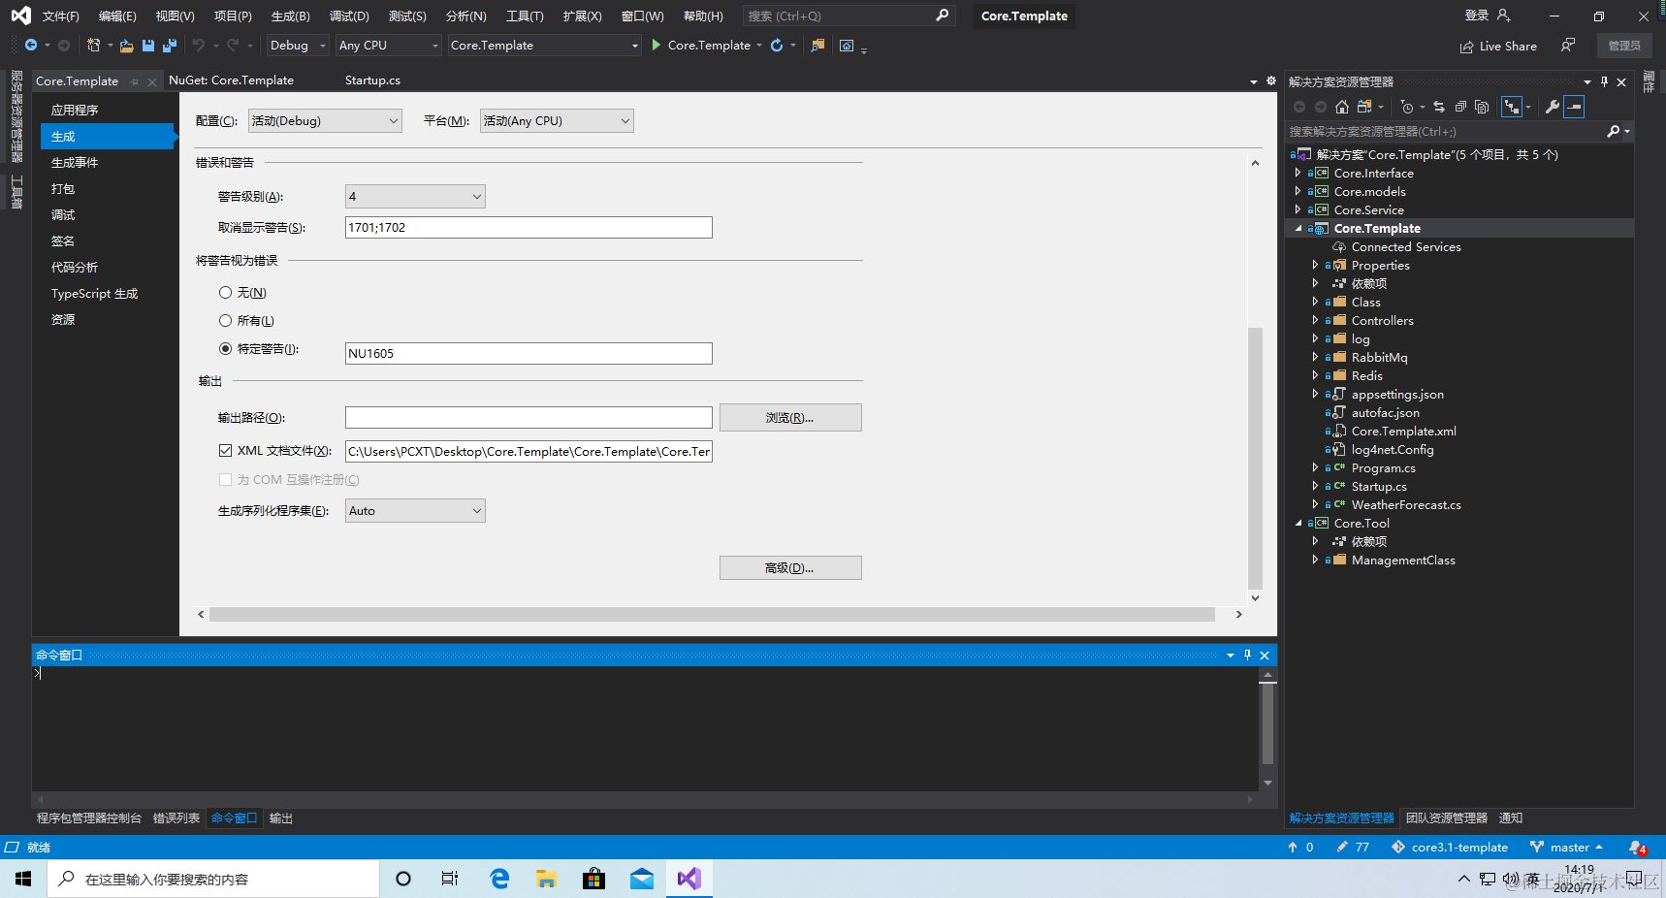
Task: Click the Windows Start button
Action: click(23, 879)
